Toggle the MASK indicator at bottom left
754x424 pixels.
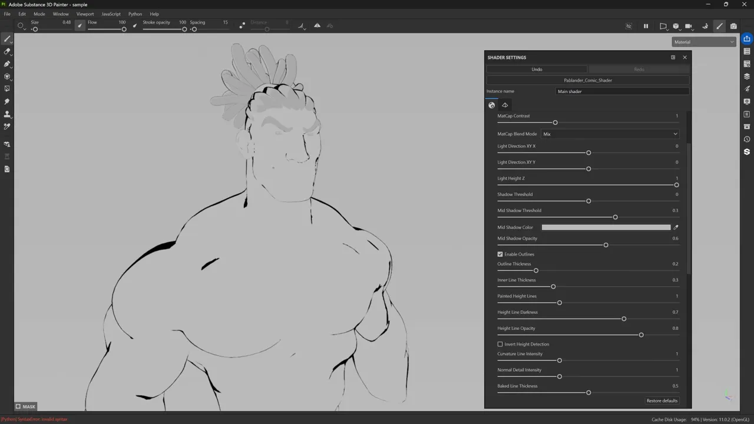(25, 406)
